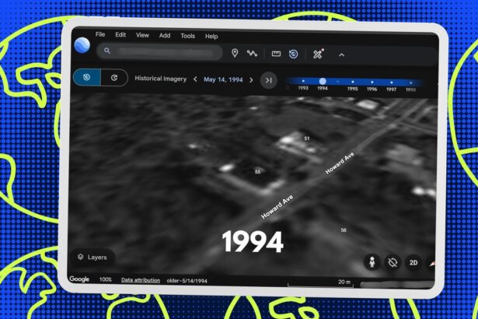478x319 pixels.
Task: Click the older-5/14/1994 imagery date text
Action: pos(187,281)
